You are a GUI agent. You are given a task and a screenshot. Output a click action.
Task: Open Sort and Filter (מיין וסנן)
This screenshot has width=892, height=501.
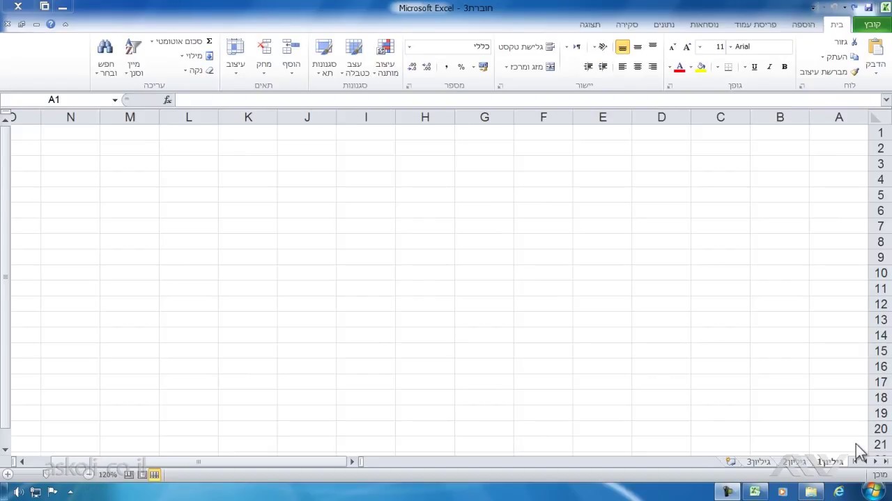134,58
